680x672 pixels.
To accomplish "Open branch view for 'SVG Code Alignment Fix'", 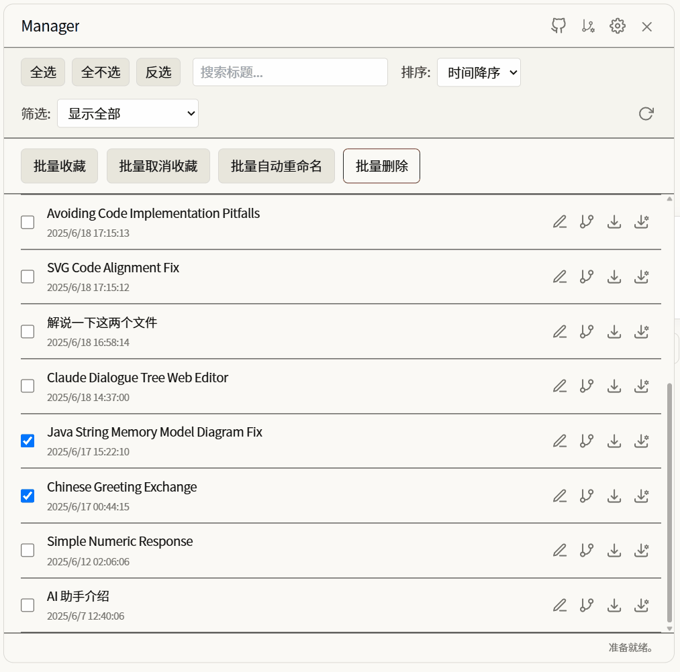I will 587,276.
